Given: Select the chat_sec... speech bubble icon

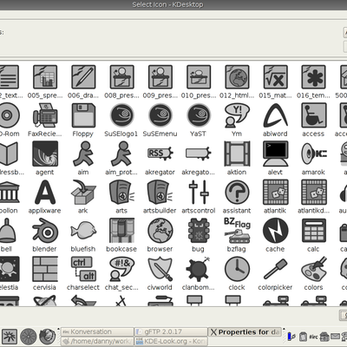Looking at the screenshot, I should pyautogui.click(x=121, y=269).
